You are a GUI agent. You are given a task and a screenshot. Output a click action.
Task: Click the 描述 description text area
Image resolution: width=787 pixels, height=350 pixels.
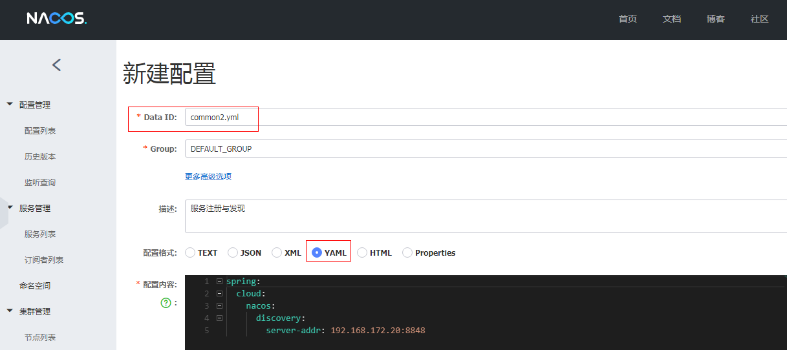click(x=486, y=216)
